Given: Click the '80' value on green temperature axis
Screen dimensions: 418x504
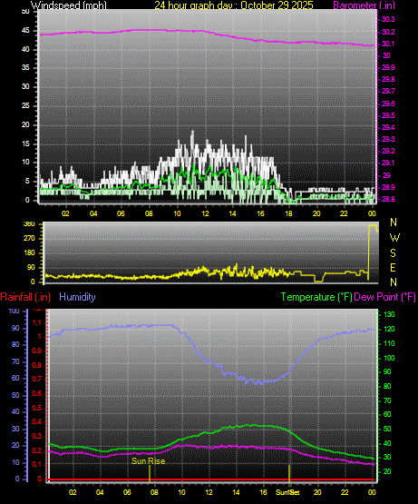Looking at the screenshot, I should click(x=387, y=386).
